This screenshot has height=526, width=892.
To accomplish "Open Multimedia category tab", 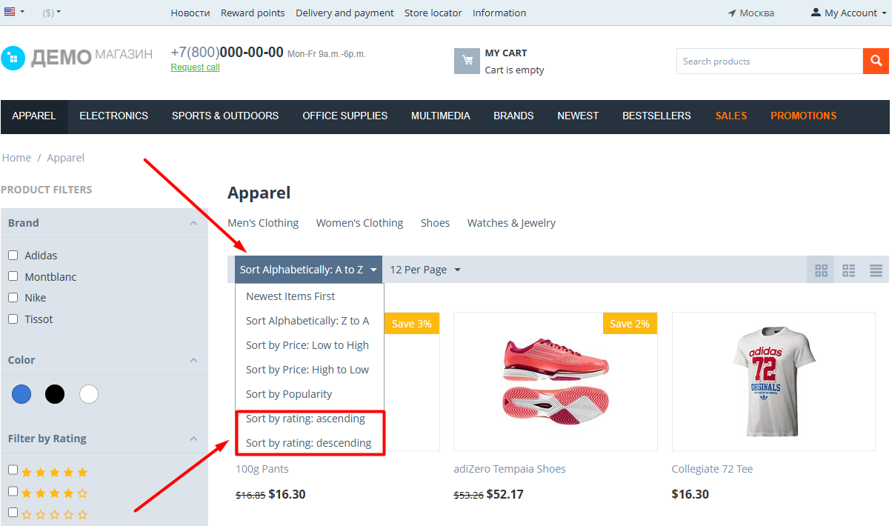I will (x=441, y=116).
